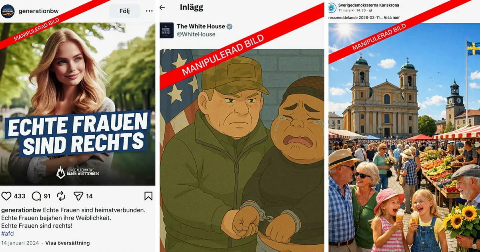Screen dimensions: 480x252
Task: Go back using the left arrow
Action: 162,8
